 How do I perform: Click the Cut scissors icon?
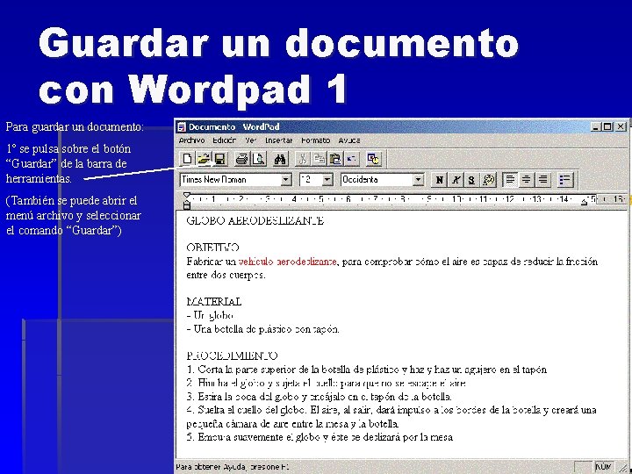coord(302,159)
